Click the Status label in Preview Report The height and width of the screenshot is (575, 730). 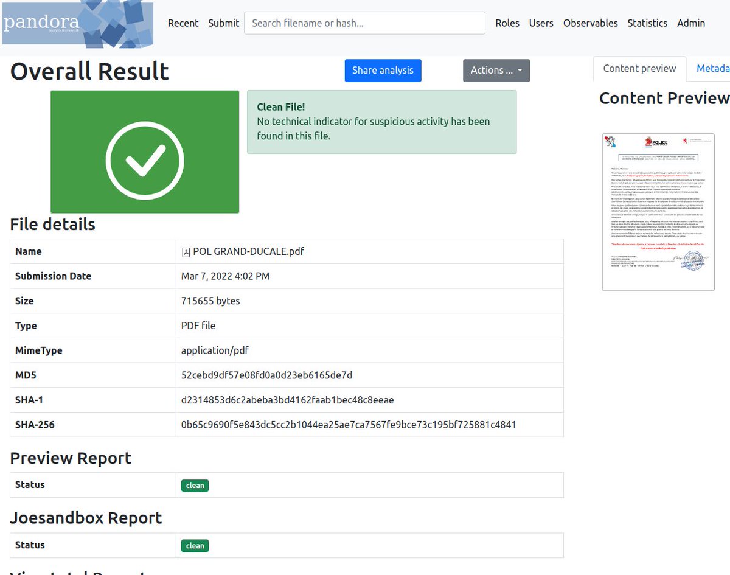pos(30,485)
